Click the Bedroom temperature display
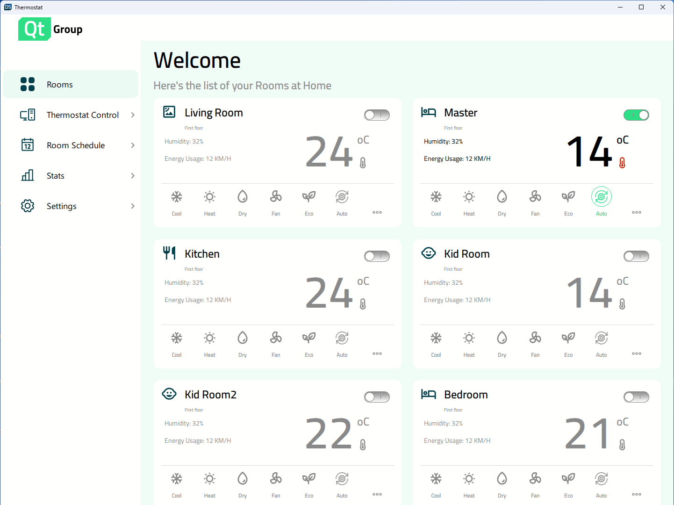 coord(588,433)
